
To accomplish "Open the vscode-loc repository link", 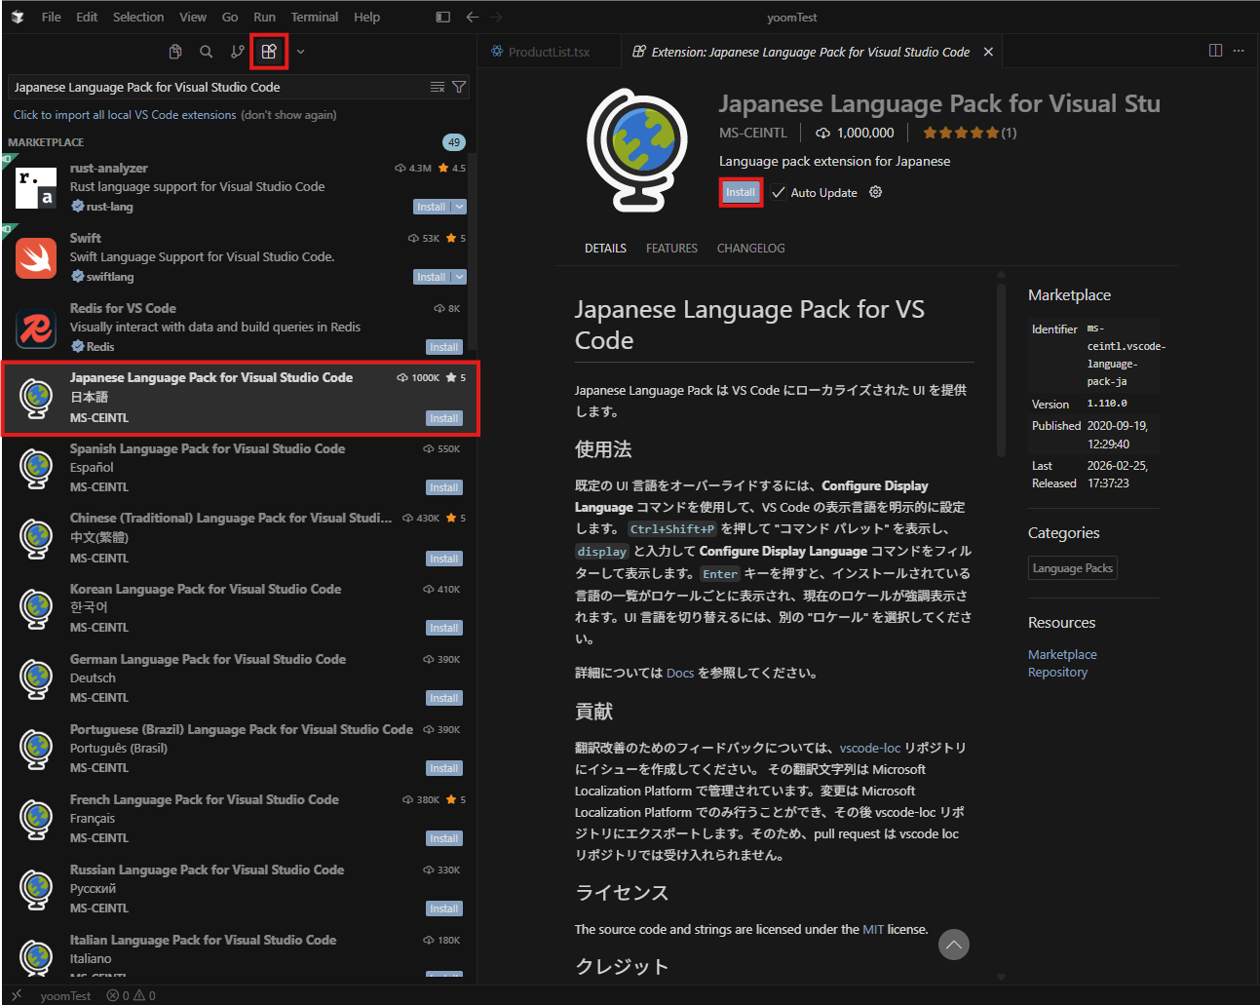I will click(x=870, y=748).
